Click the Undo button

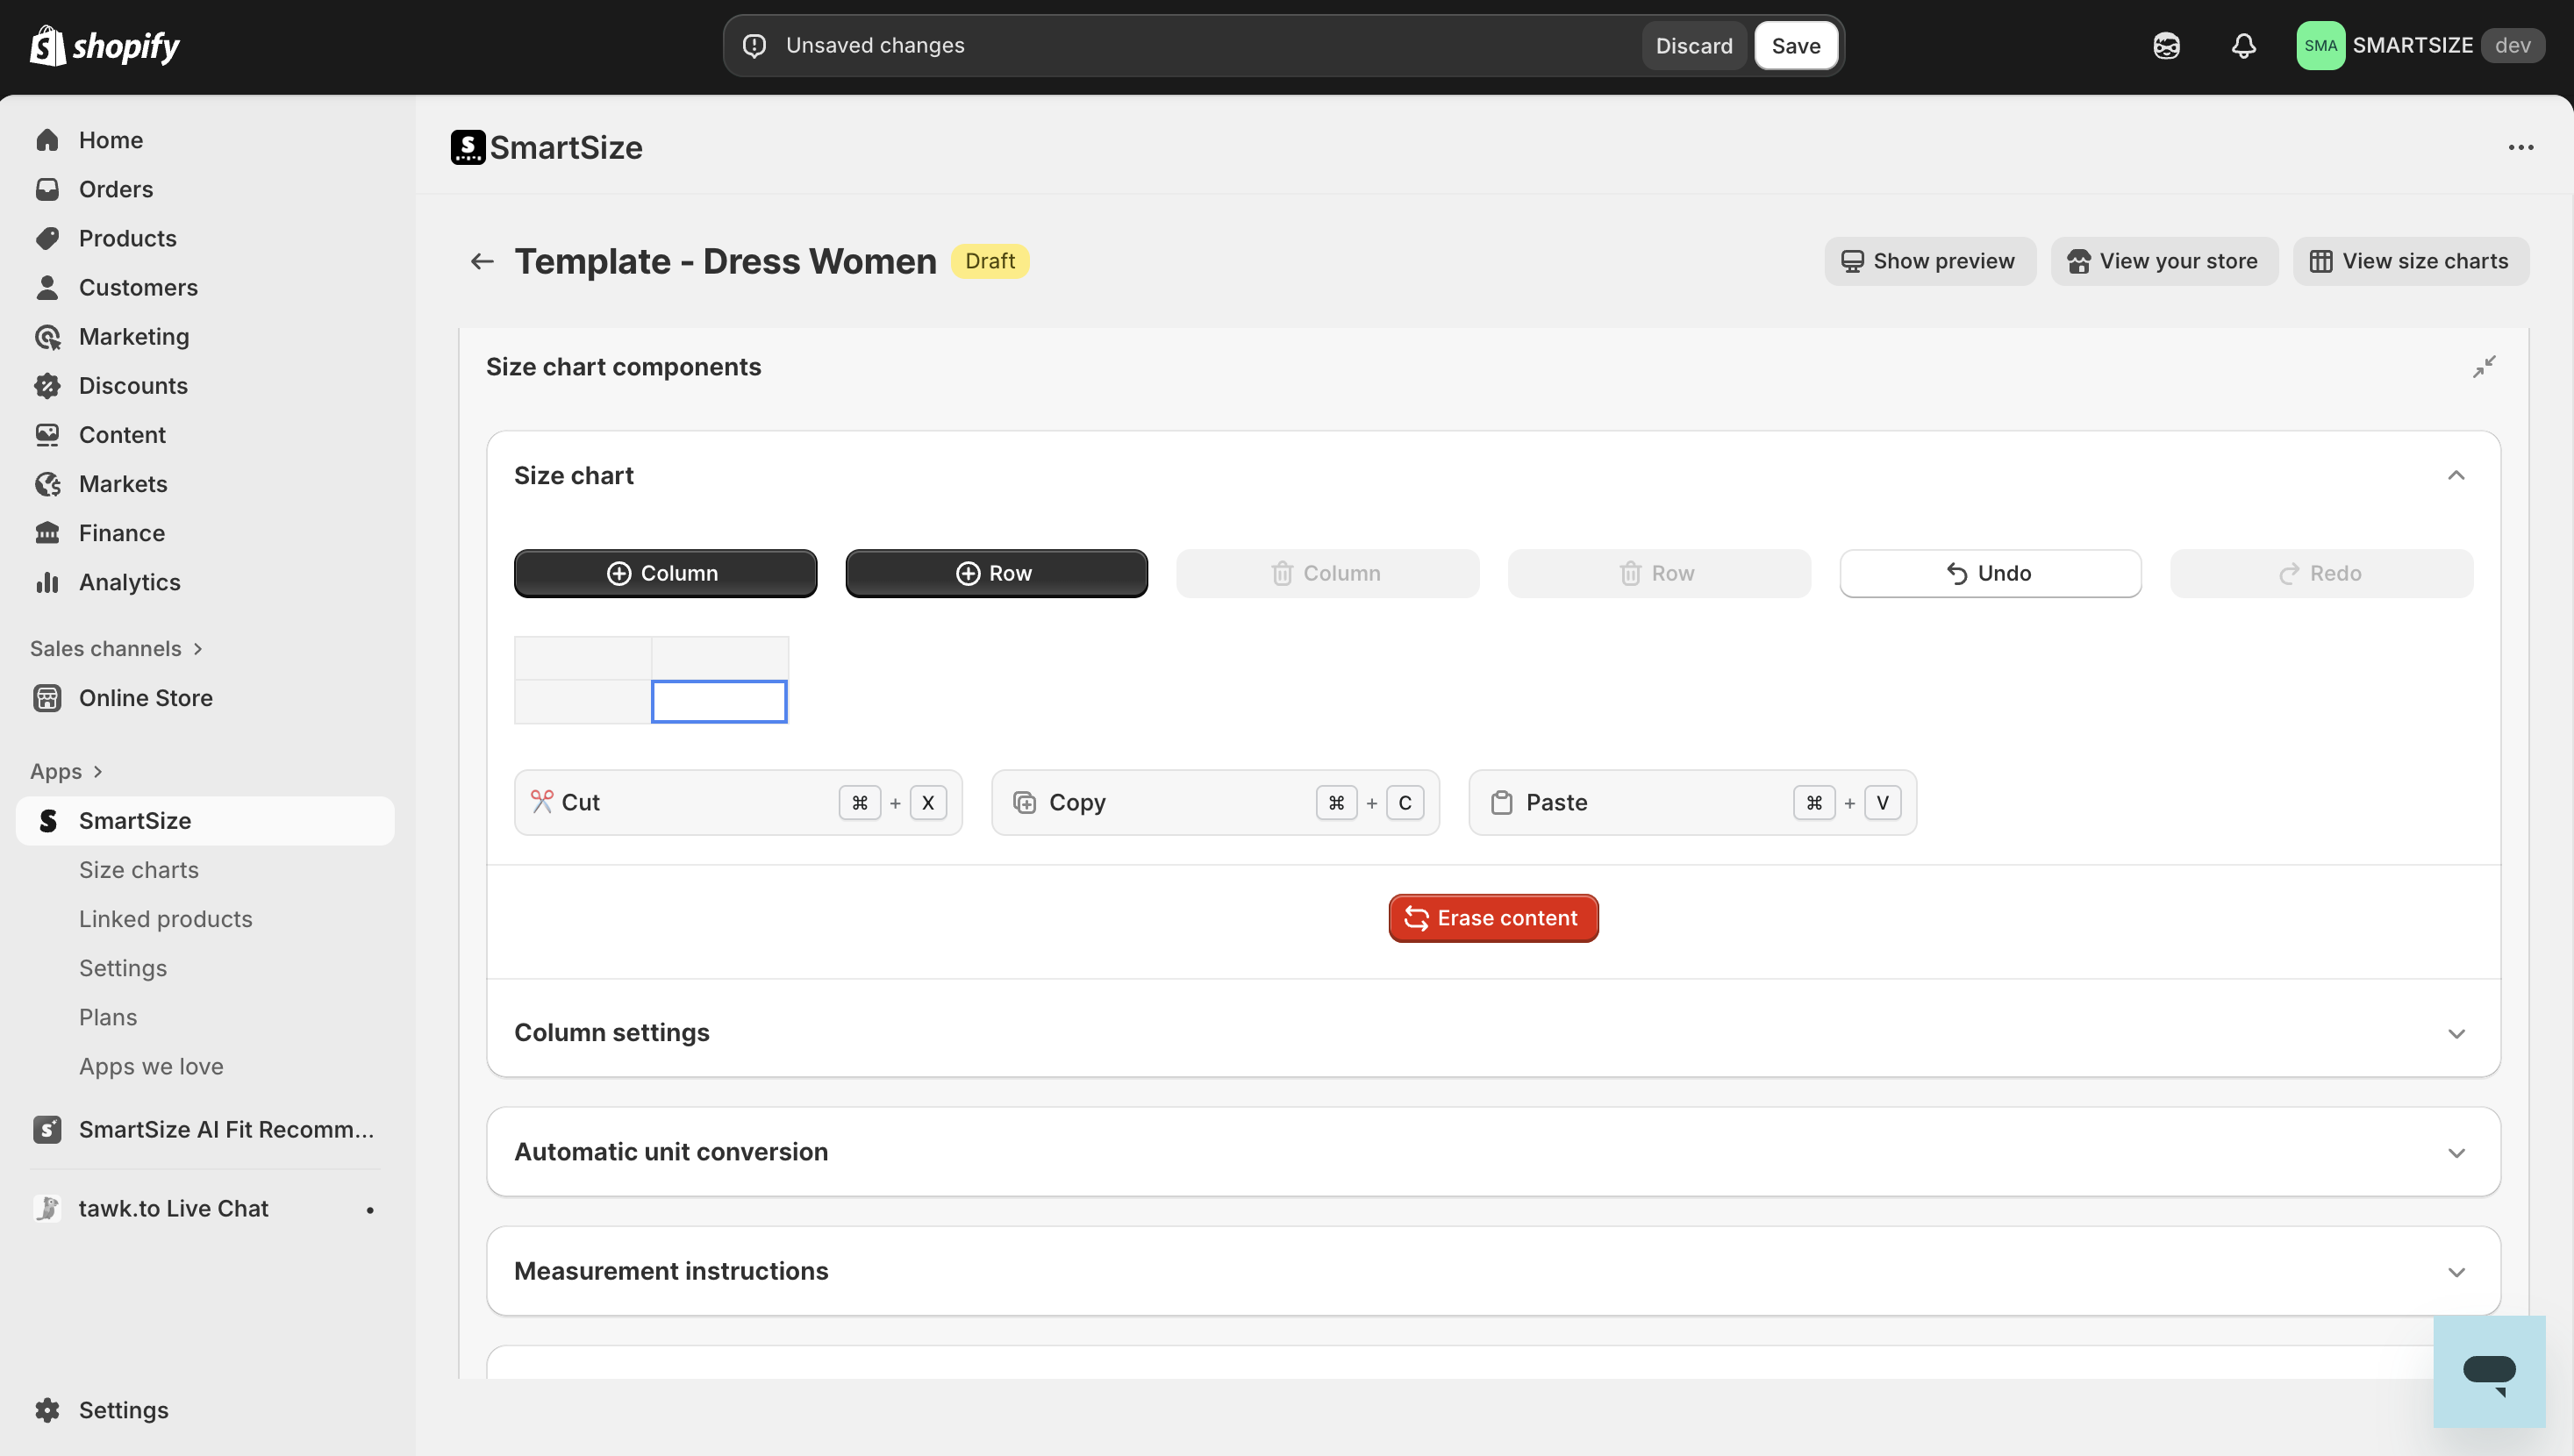[1989, 574]
